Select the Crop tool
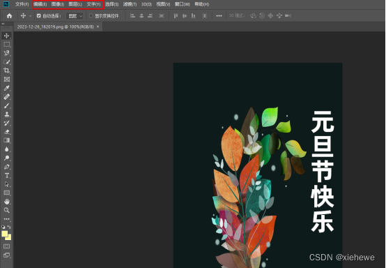Viewport: 386px width, 268px height. [x=7, y=70]
